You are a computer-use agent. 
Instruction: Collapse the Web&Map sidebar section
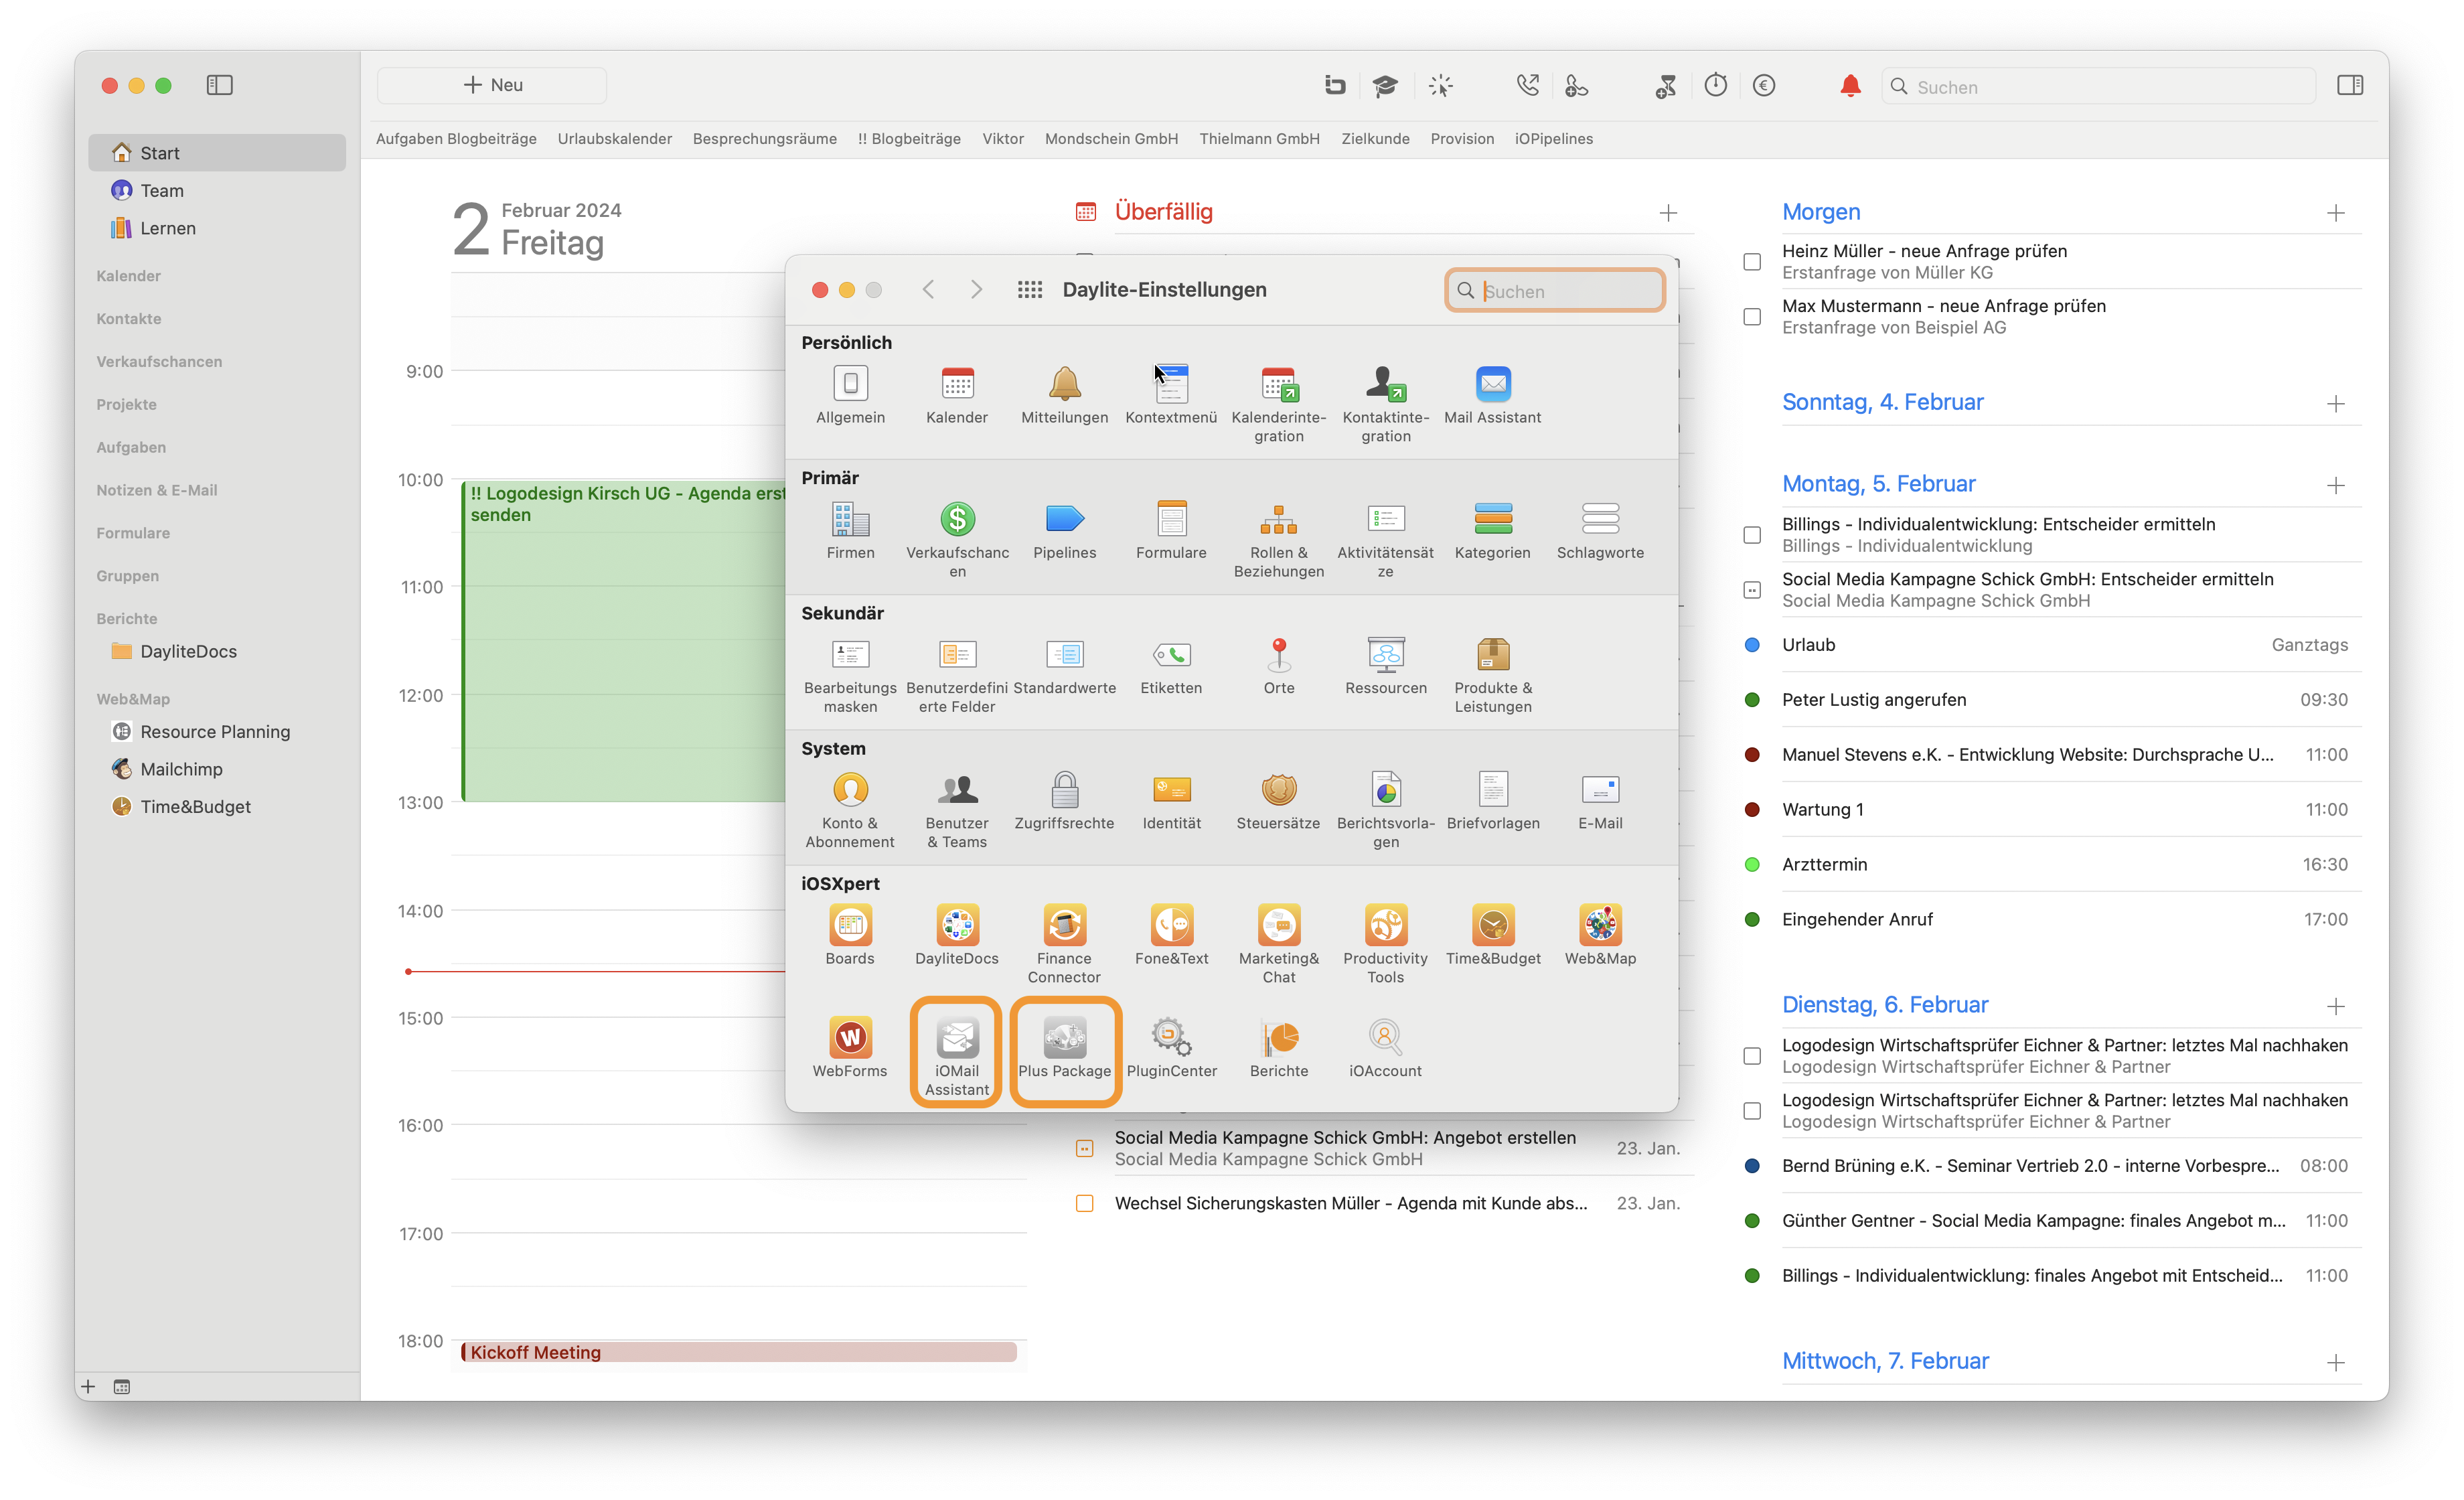click(133, 700)
